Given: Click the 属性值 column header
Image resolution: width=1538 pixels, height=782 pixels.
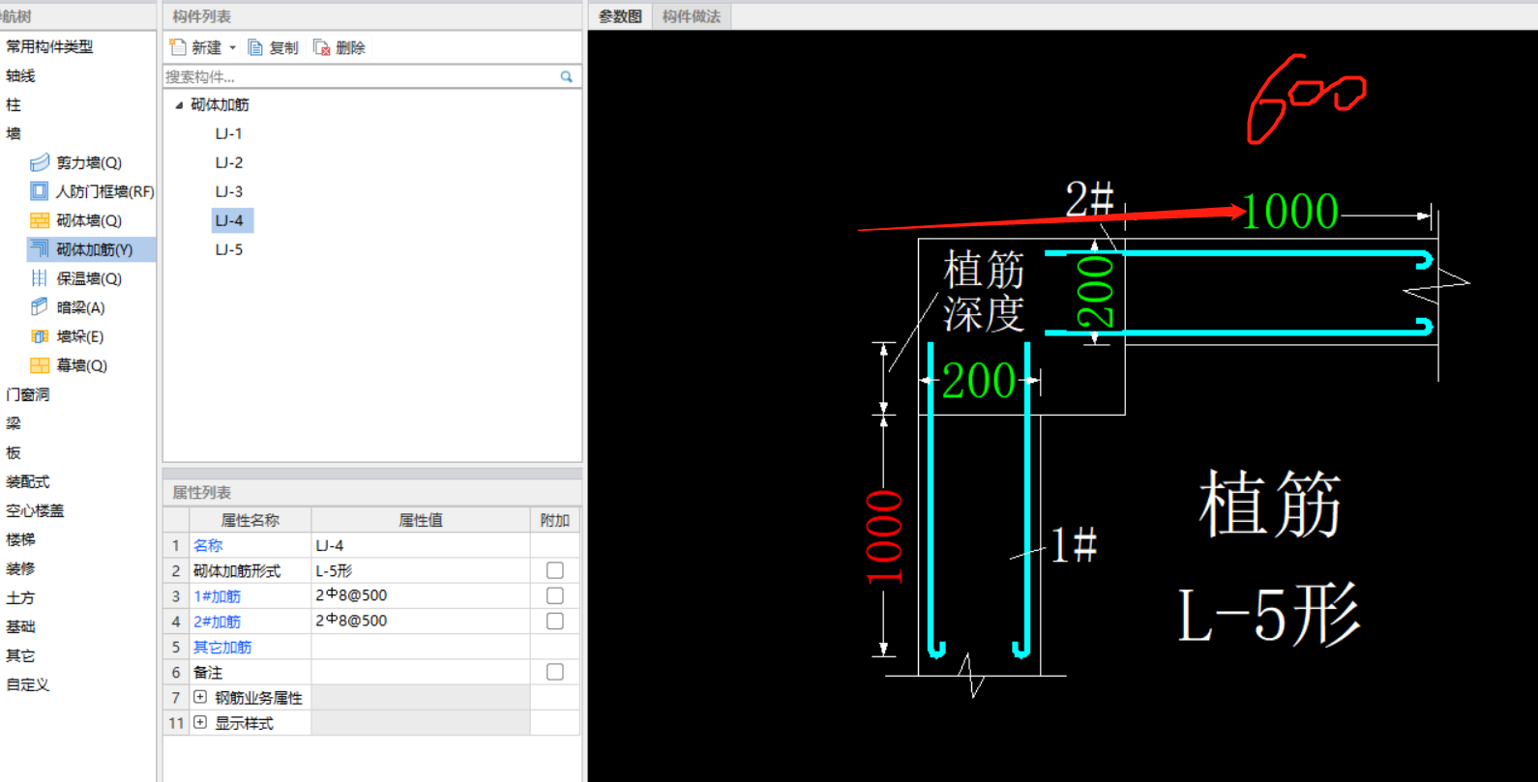Looking at the screenshot, I should click(x=421, y=520).
